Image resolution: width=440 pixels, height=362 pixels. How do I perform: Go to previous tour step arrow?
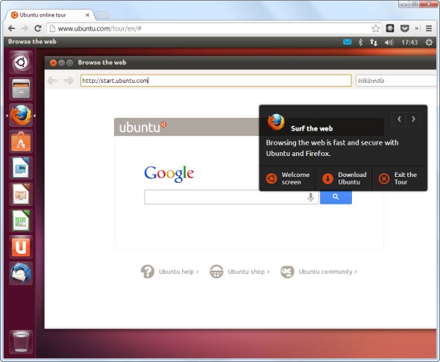[399, 119]
